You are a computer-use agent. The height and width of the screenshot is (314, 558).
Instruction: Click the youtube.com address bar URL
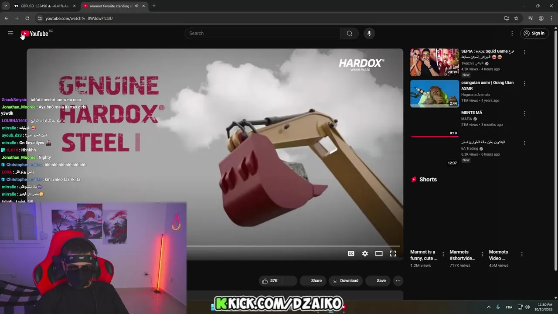click(x=79, y=18)
